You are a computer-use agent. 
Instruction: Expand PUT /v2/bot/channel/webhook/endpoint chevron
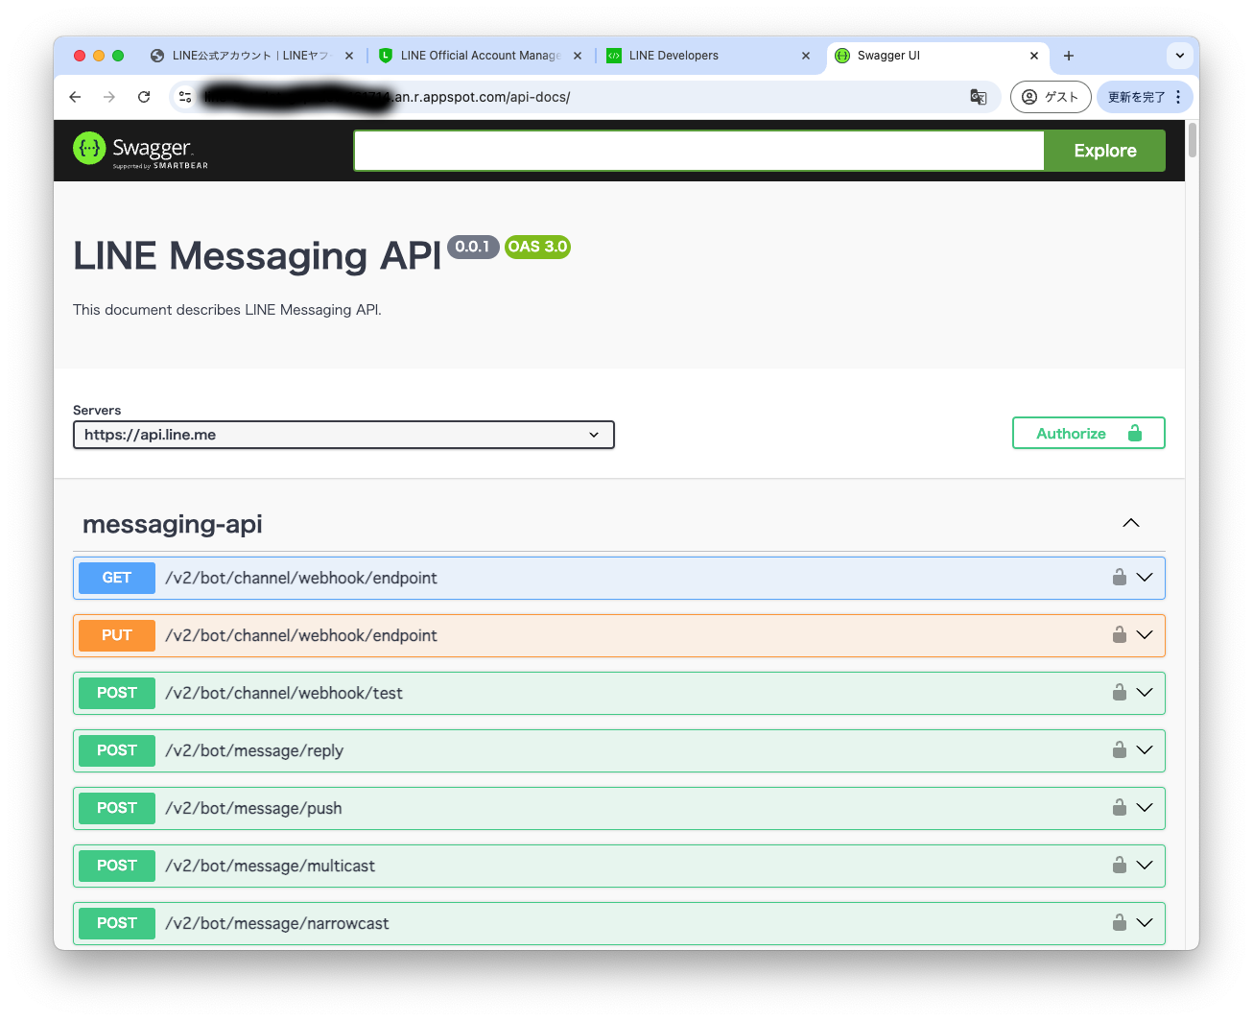[1145, 635]
